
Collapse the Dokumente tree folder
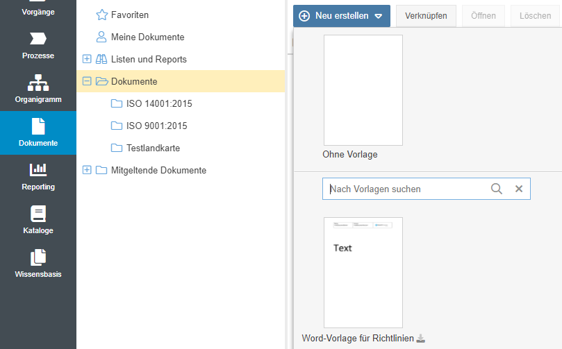pyautogui.click(x=87, y=81)
